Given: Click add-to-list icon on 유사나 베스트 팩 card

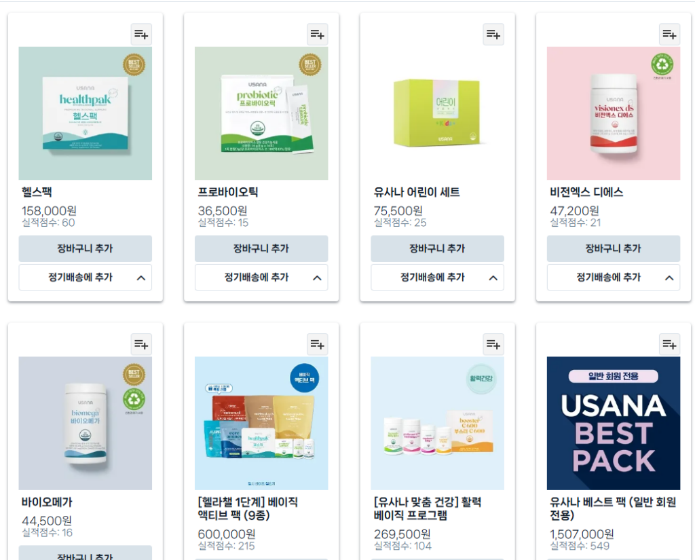Looking at the screenshot, I should pyautogui.click(x=669, y=345).
